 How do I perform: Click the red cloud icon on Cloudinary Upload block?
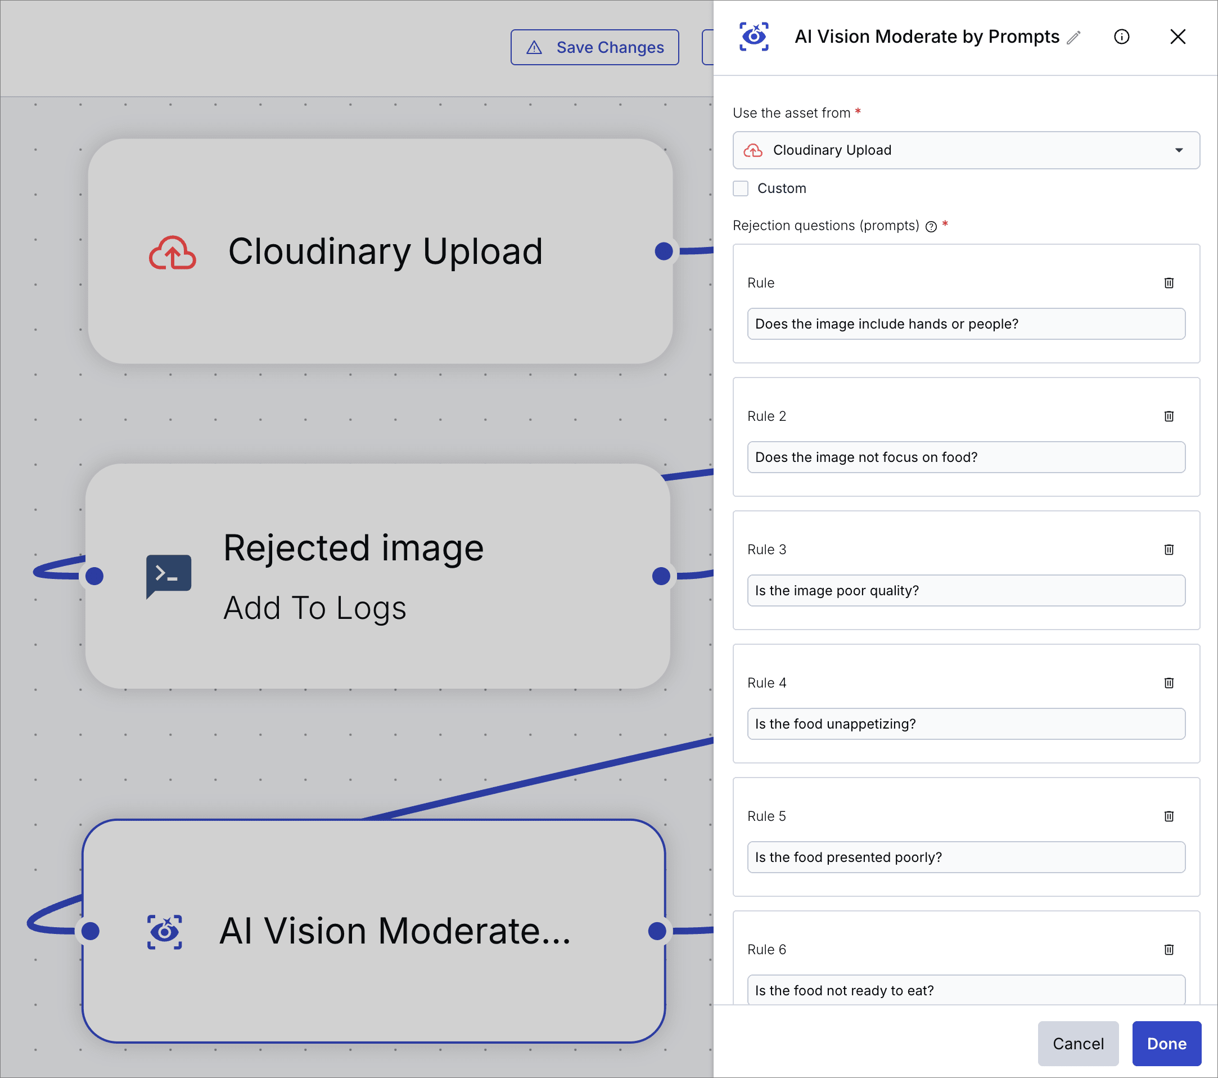(x=172, y=252)
